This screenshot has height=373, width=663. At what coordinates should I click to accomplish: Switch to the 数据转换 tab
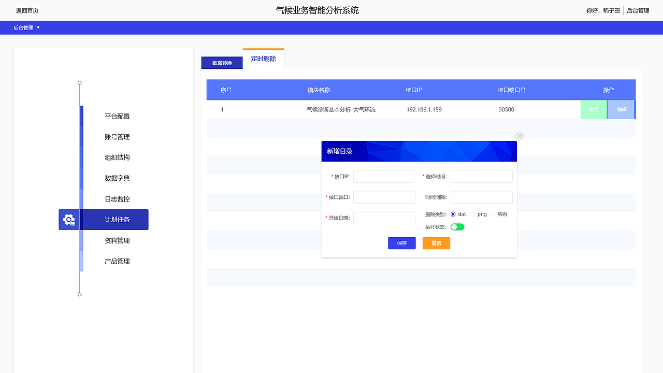pos(222,62)
